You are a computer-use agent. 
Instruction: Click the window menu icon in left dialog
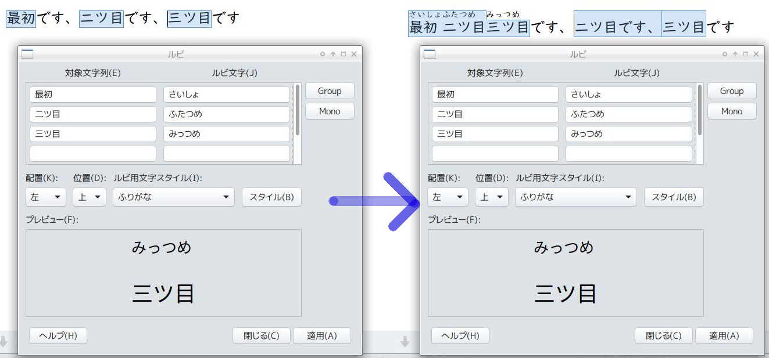tap(27, 54)
